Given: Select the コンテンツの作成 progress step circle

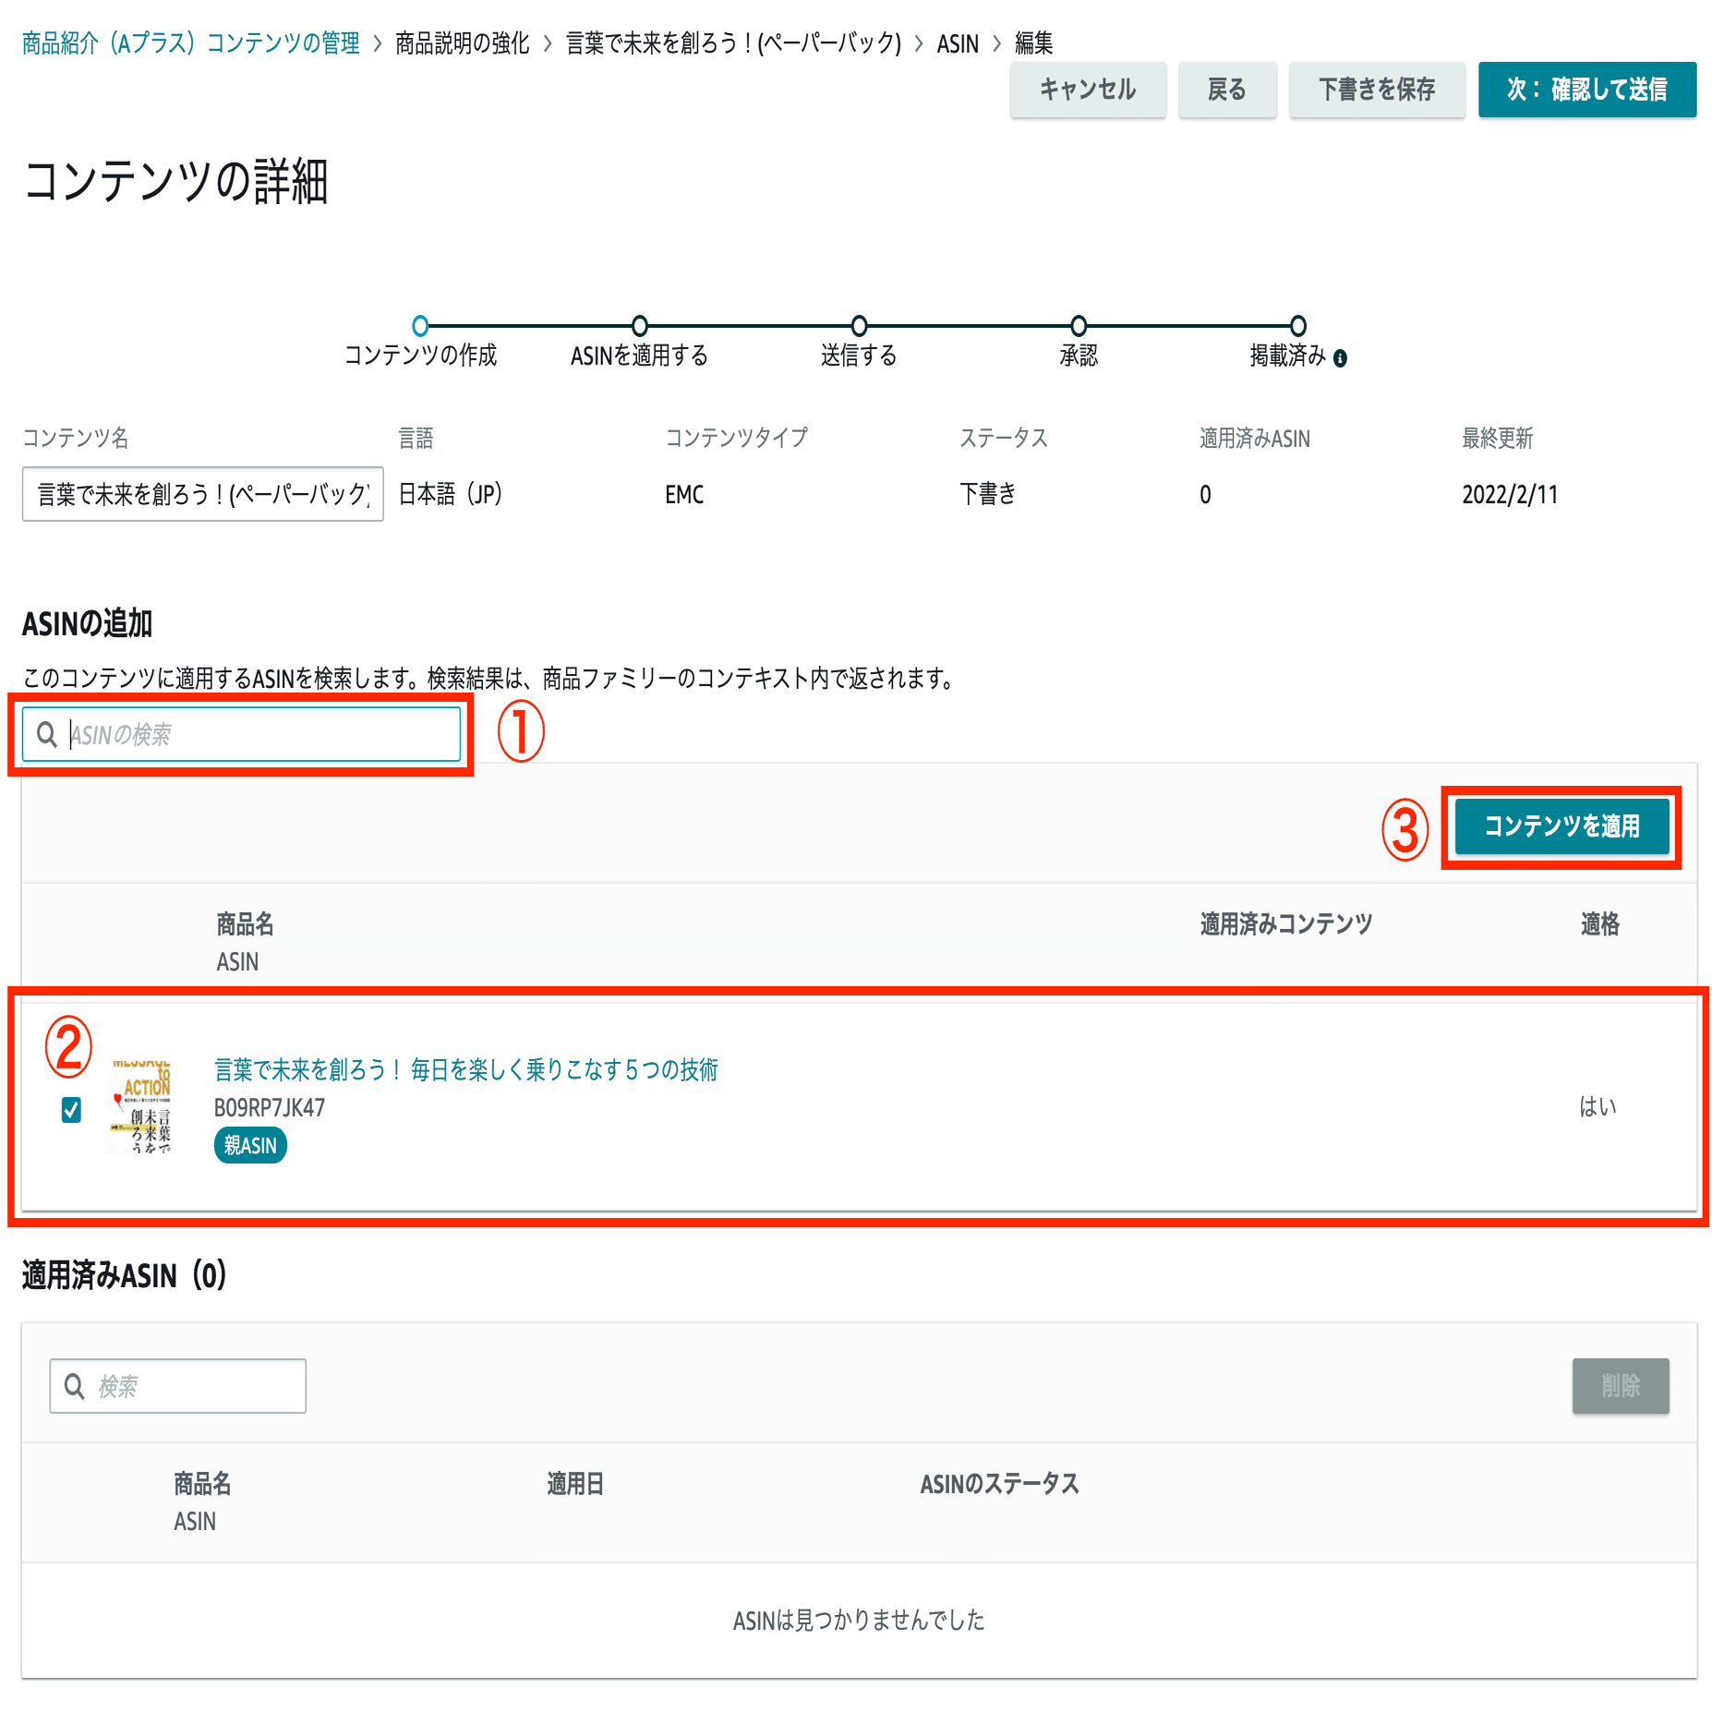Looking at the screenshot, I should point(420,325).
